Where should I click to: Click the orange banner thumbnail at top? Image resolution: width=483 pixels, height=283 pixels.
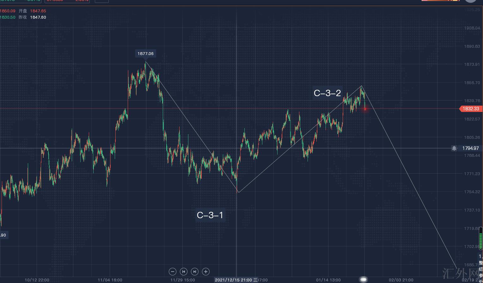coord(440,0)
